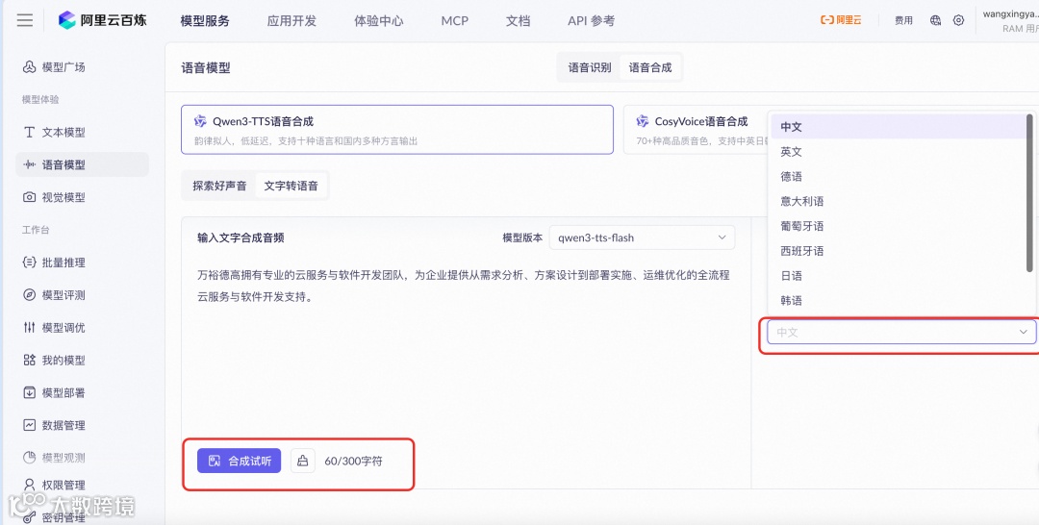1039x525 pixels.
Task: Open settings gear icon in header
Action: coord(959,20)
